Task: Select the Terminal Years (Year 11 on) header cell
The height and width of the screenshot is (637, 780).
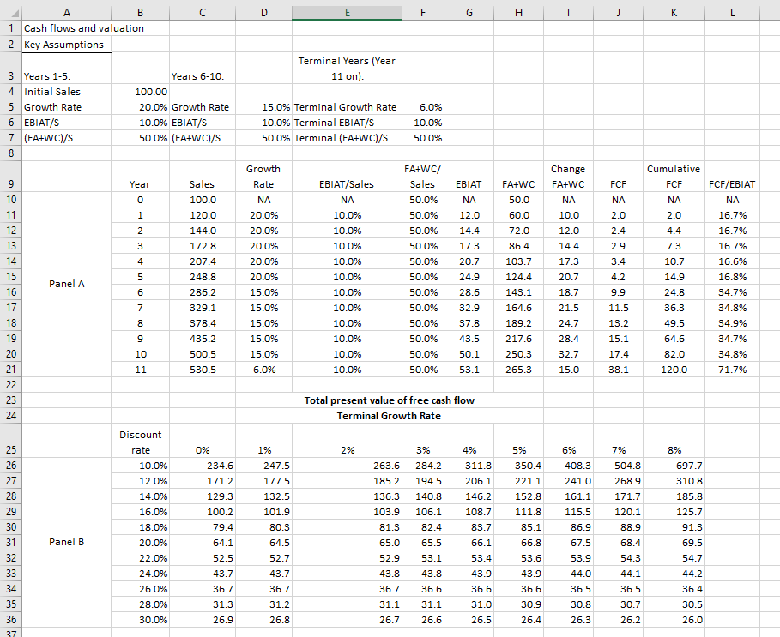Action: [x=347, y=69]
